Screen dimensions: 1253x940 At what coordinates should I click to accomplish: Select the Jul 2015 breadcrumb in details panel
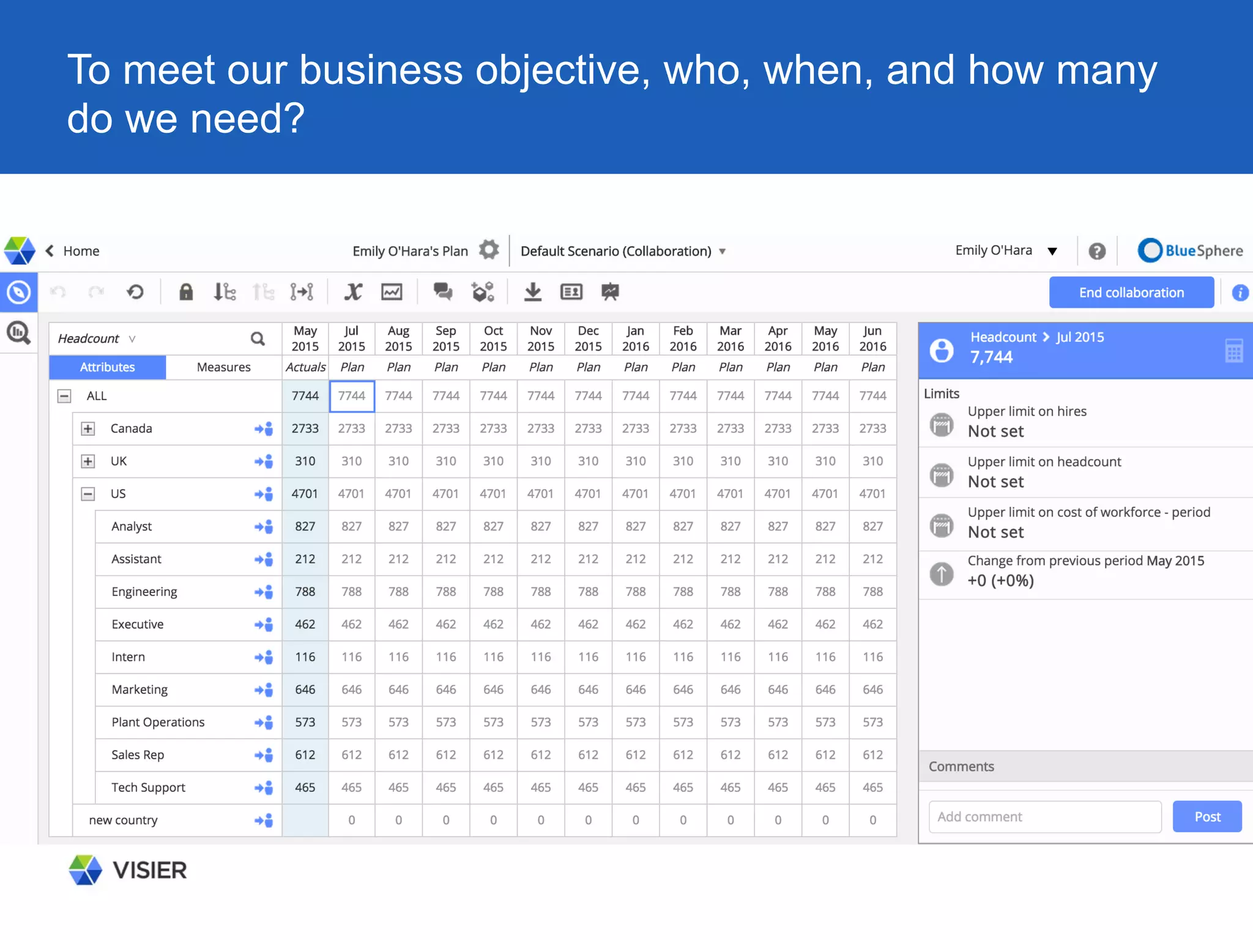tap(1080, 337)
